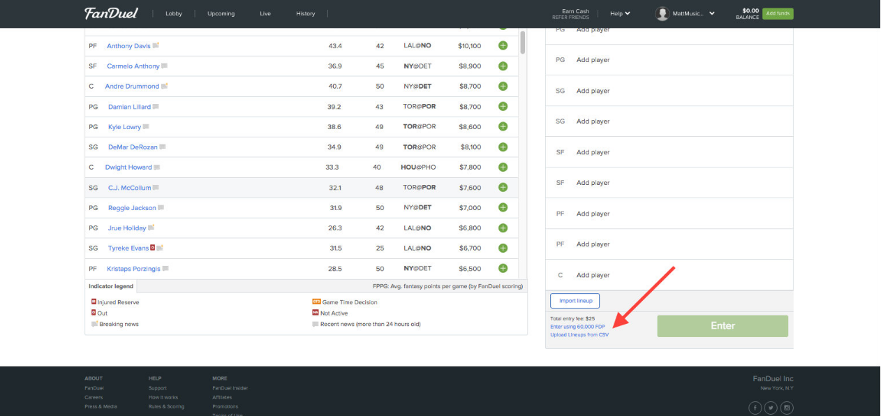Open the Instagram icon in the footer
The image size is (881, 416).
787,408
